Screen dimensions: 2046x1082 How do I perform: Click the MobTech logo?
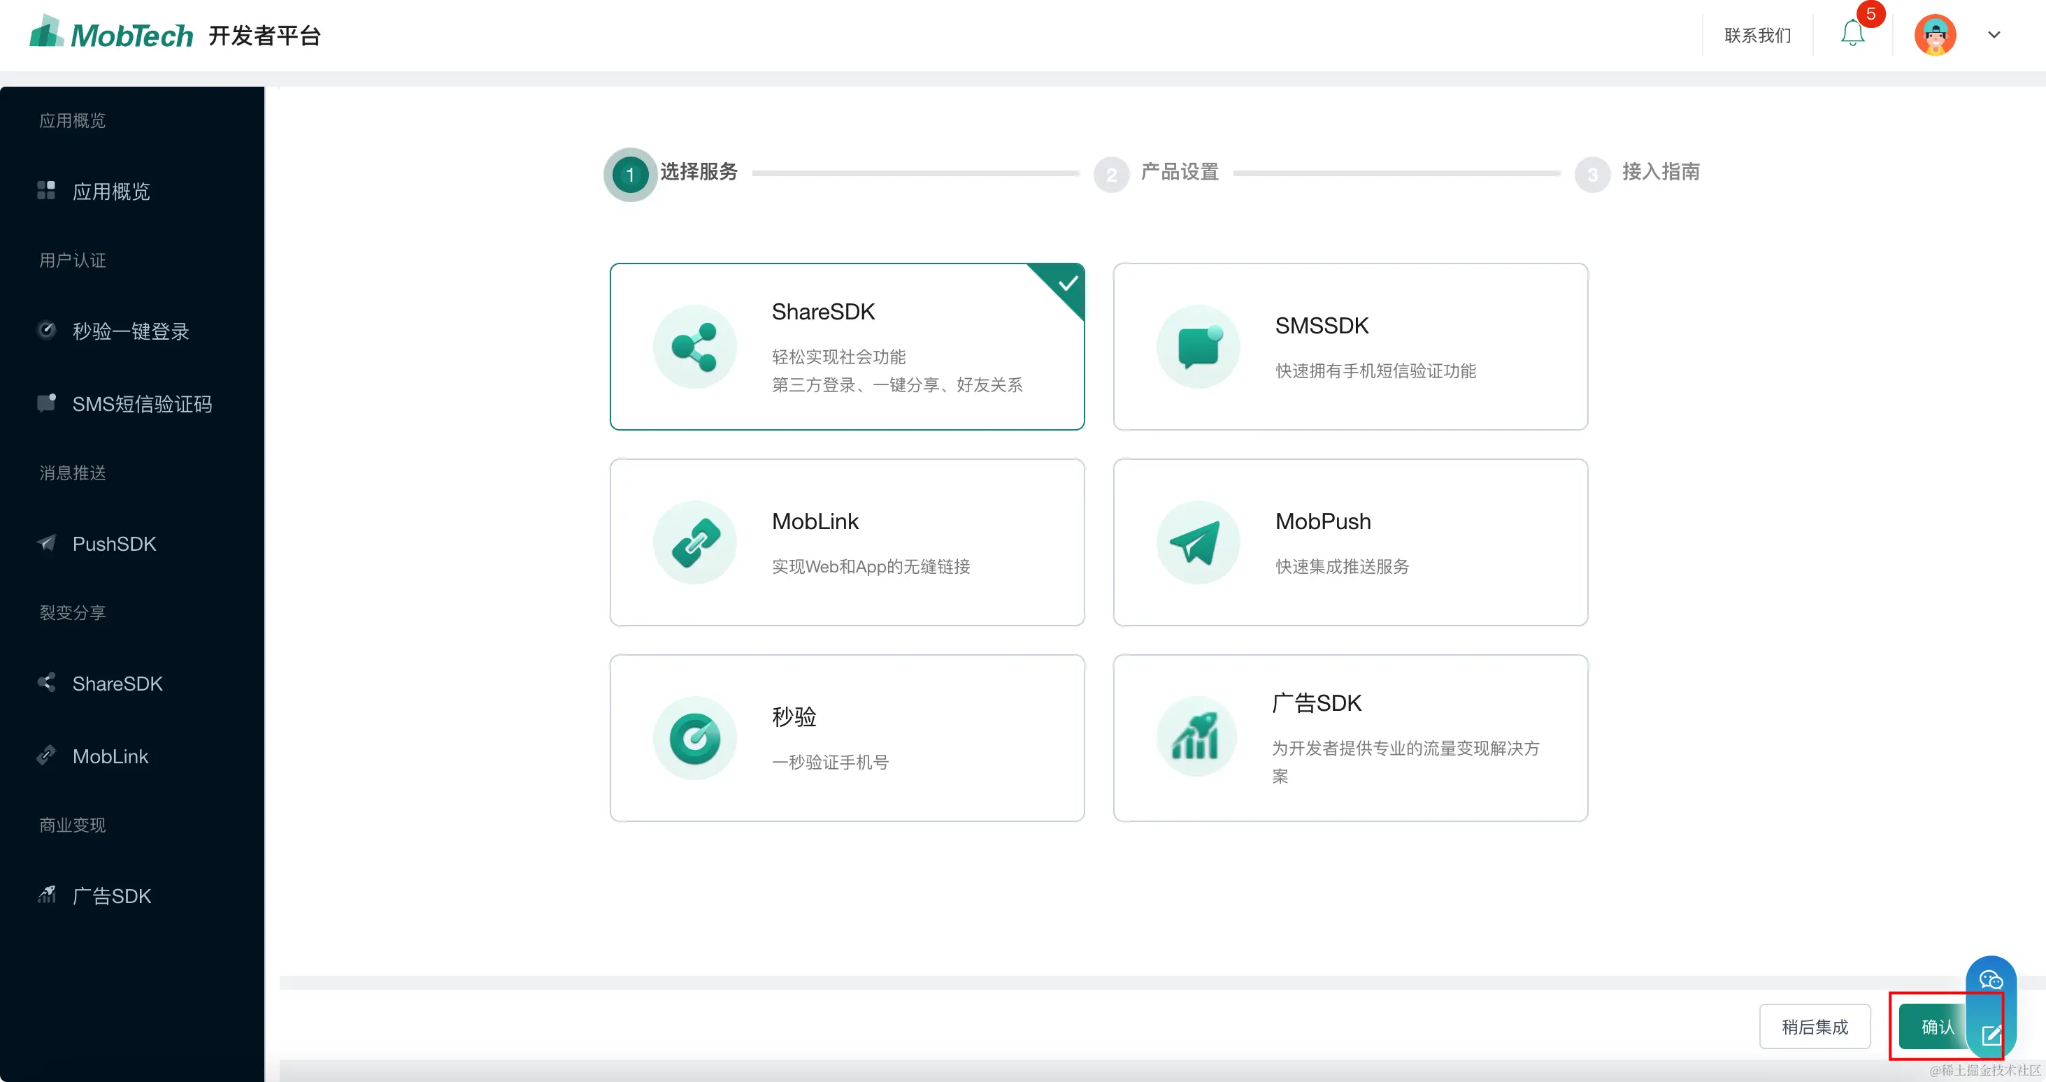click(112, 34)
